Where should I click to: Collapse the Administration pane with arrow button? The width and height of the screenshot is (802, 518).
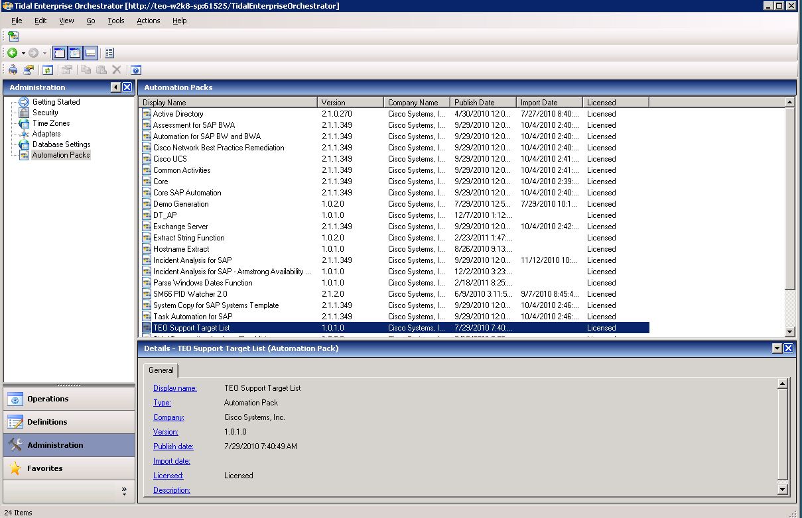[115, 87]
